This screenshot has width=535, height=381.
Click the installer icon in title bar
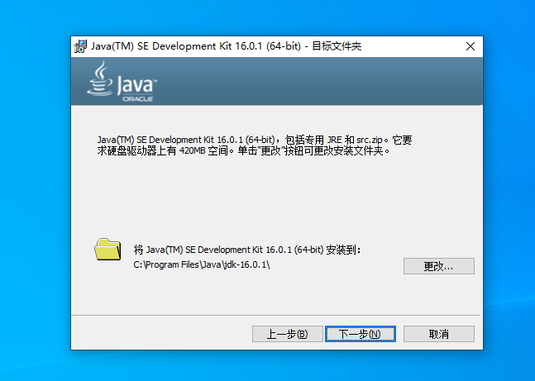80,46
